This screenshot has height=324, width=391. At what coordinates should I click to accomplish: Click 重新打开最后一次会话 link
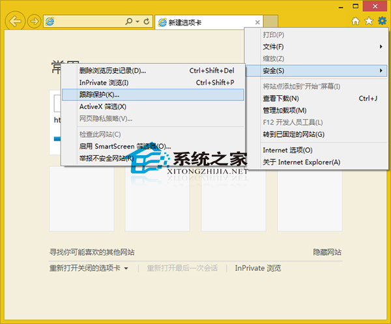(x=182, y=268)
